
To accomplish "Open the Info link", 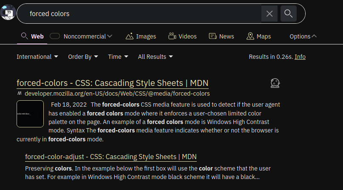I will pyautogui.click(x=300, y=57).
